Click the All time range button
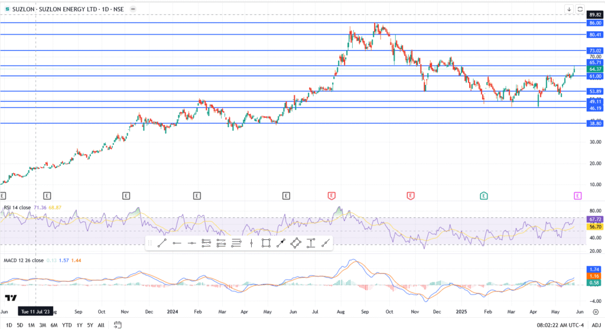The width and height of the screenshot is (605, 329). coord(101,324)
